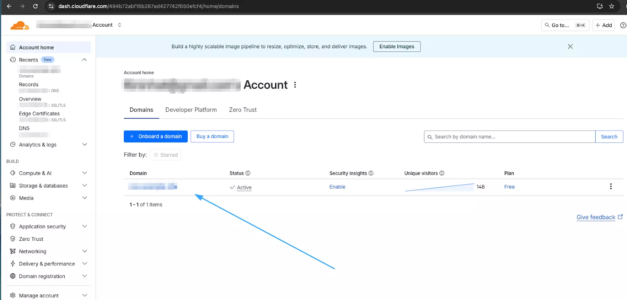
Task: Expand Compute & AI section
Action: tap(84, 173)
